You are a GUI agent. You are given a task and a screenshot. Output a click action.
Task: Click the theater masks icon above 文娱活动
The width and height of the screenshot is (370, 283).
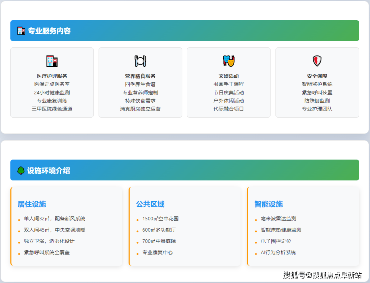click(229, 61)
